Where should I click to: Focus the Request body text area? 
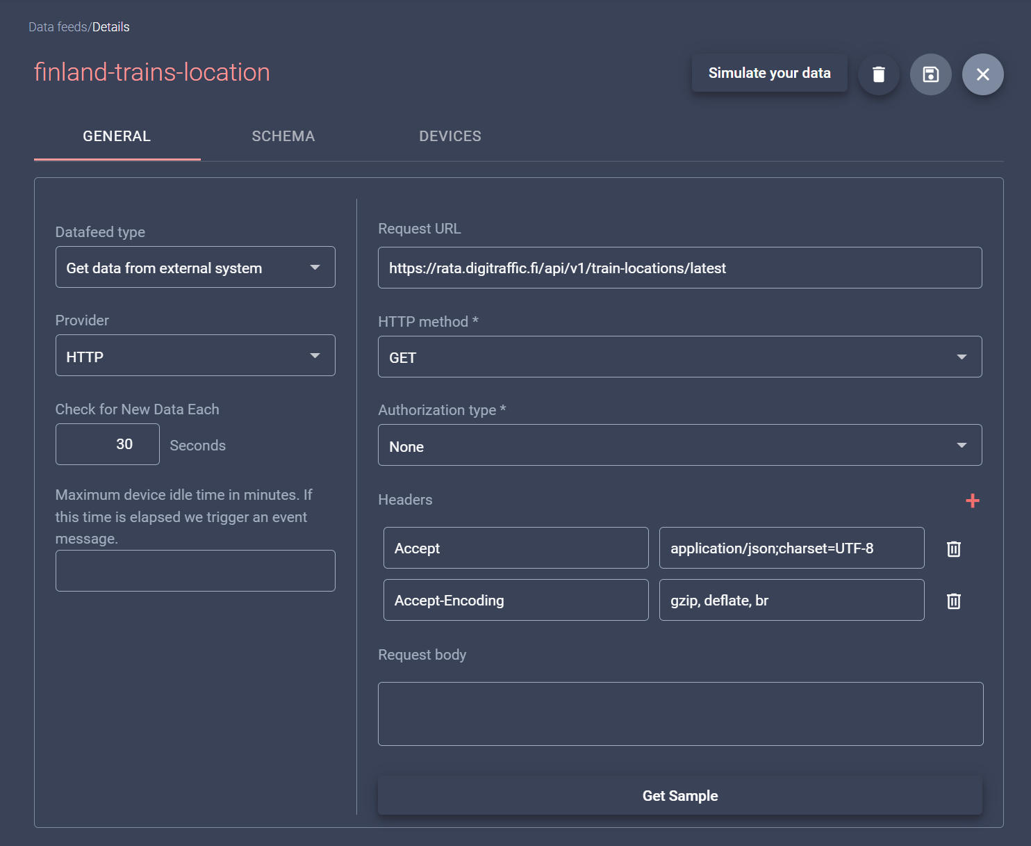coord(679,714)
